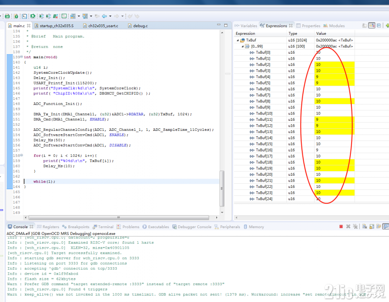Open the Registers view tab
The image size is (389, 302).
pos(48,227)
